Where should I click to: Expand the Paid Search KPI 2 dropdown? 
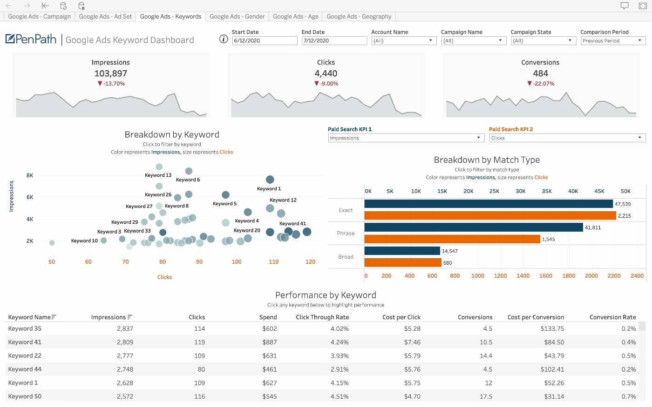click(x=567, y=138)
